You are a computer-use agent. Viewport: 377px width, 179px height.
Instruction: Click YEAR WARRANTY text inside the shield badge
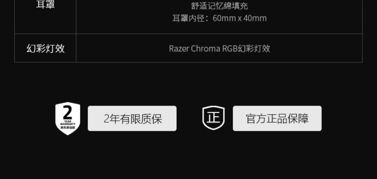point(68,123)
